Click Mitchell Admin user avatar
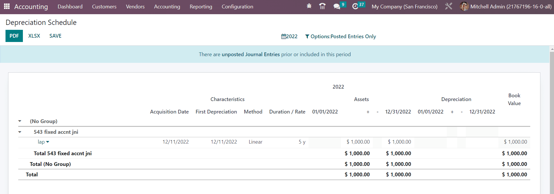 coord(464,6)
